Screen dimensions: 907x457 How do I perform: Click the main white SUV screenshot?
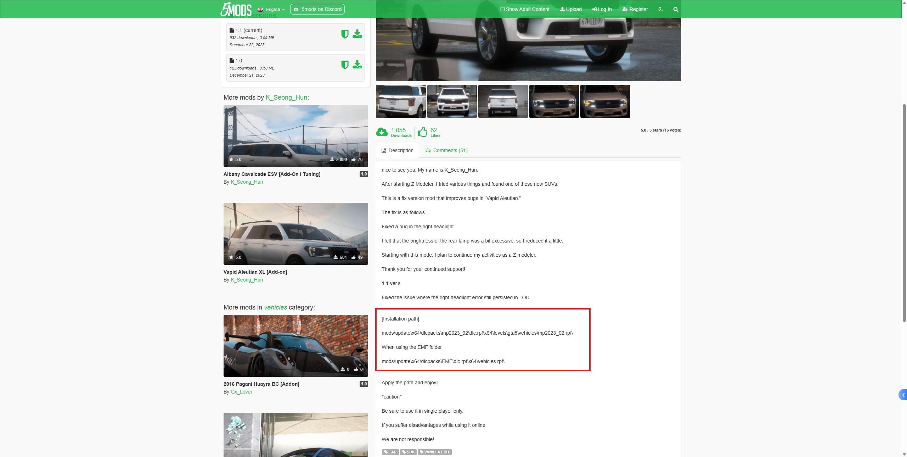pos(528,49)
